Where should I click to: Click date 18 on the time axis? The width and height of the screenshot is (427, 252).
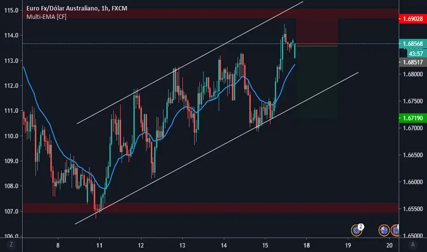tap(307, 246)
